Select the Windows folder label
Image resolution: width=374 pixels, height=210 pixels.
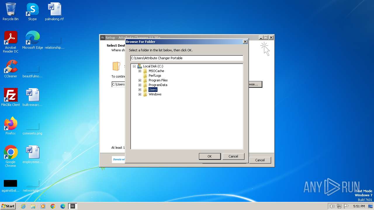pyautogui.click(x=155, y=94)
